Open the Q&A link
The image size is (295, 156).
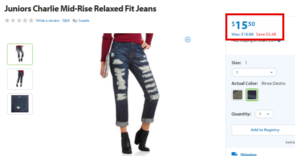(66, 21)
